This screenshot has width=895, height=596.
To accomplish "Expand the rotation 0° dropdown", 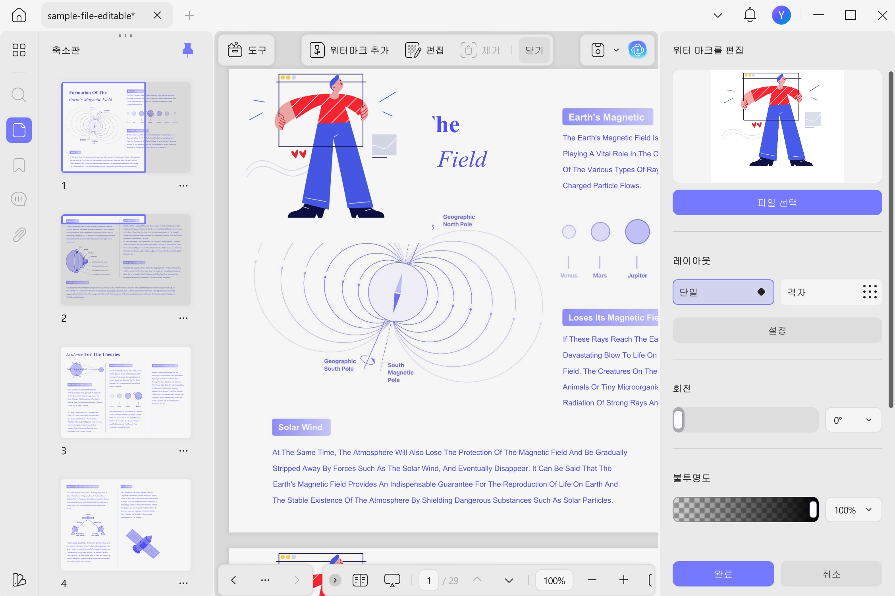I will pos(853,420).
